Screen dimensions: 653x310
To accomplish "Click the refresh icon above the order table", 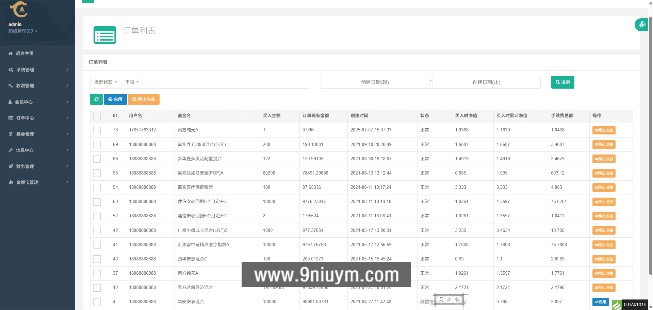I will [96, 99].
